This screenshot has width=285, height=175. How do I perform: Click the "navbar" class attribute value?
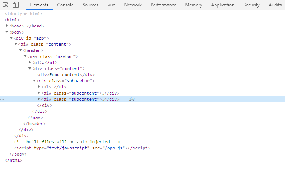point(65,56)
